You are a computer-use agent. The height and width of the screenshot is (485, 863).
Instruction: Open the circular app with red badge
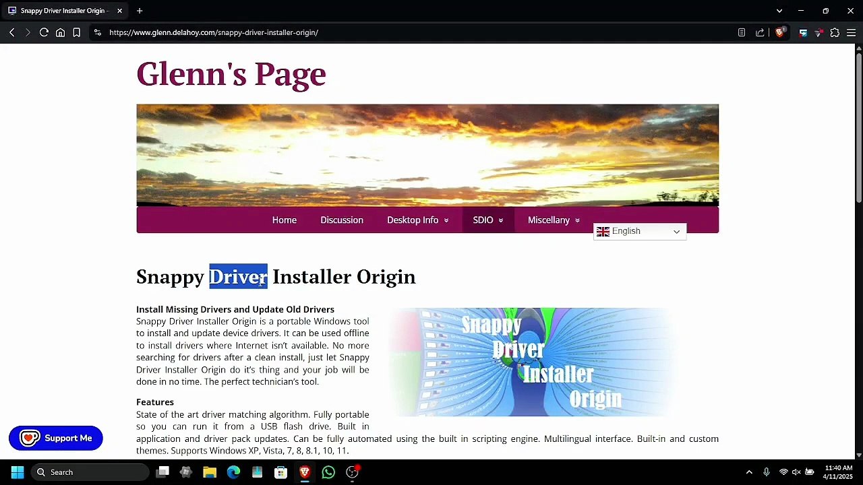352,472
